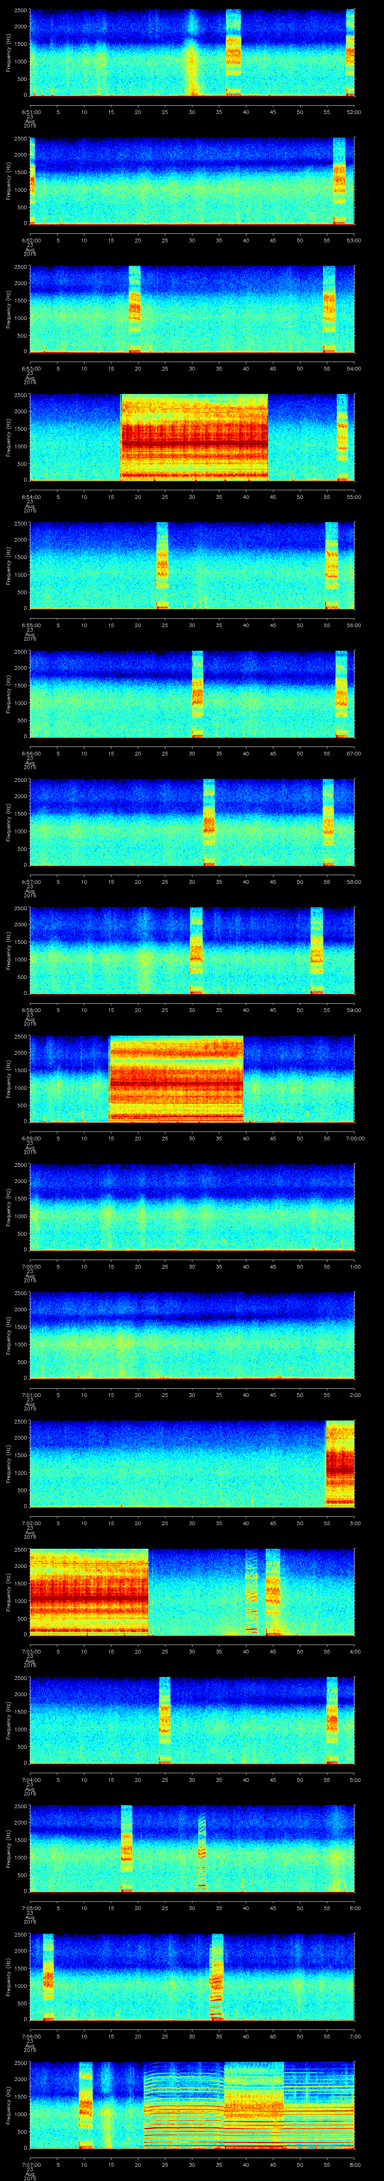Click the 7:00:00 spectrogram plot area

(192, 1207)
